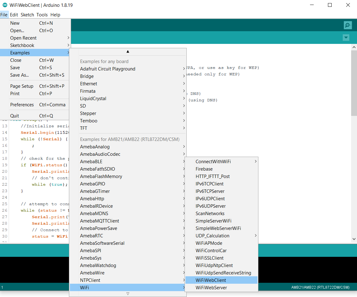
Task: Open Temboo examples submenu
Action: point(128,121)
